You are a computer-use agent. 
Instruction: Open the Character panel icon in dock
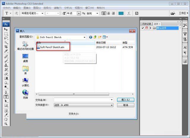tap(185, 47)
